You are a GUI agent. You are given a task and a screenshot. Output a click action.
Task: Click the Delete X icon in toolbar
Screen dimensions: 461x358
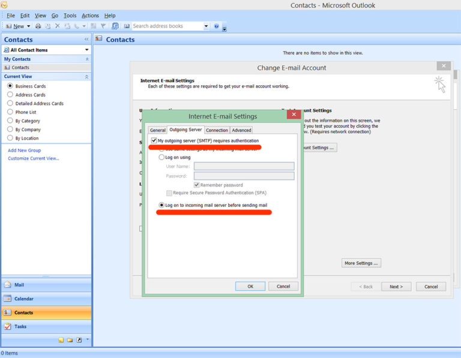tap(58, 26)
